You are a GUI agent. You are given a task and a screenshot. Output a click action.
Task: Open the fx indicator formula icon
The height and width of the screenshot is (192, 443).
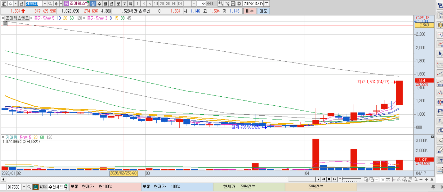440,35
